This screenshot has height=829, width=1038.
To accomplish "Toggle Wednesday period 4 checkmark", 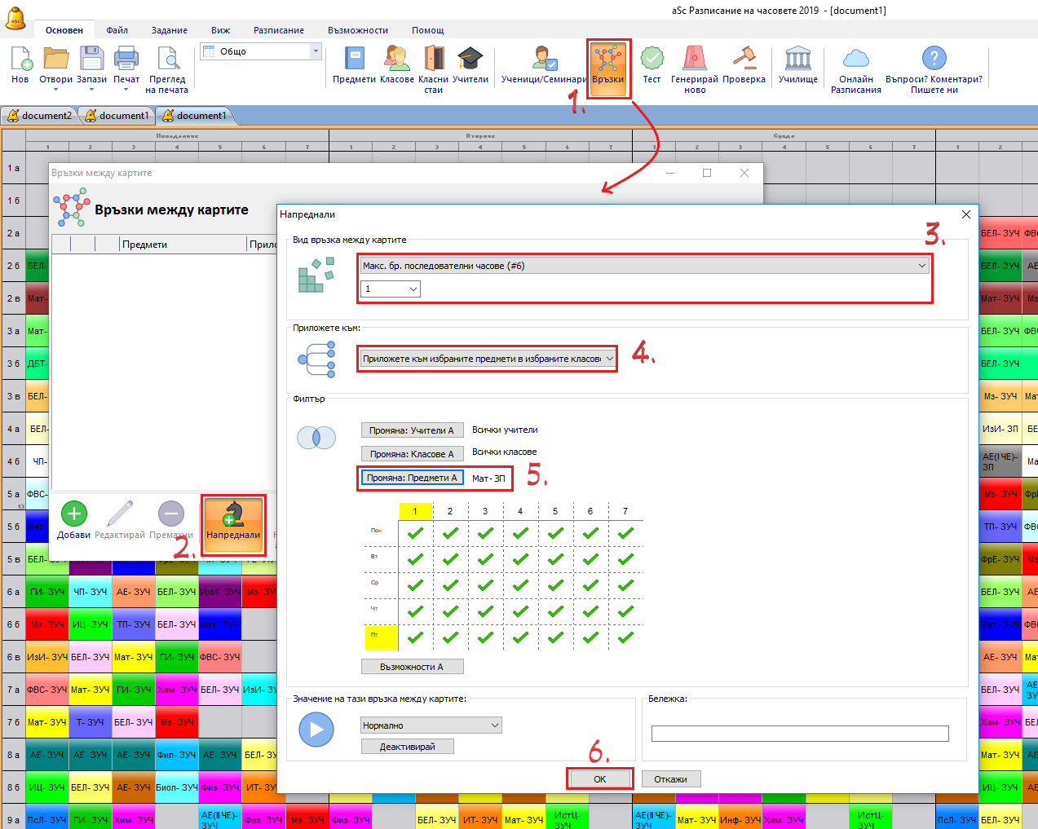I will (x=520, y=585).
